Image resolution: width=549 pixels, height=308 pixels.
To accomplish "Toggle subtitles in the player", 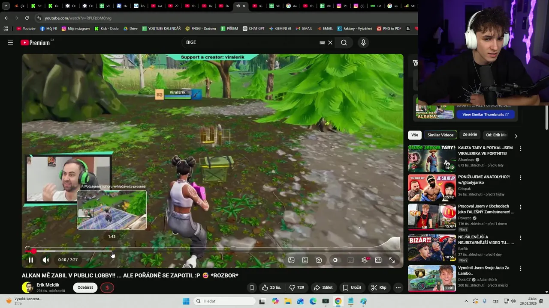I will point(351,260).
